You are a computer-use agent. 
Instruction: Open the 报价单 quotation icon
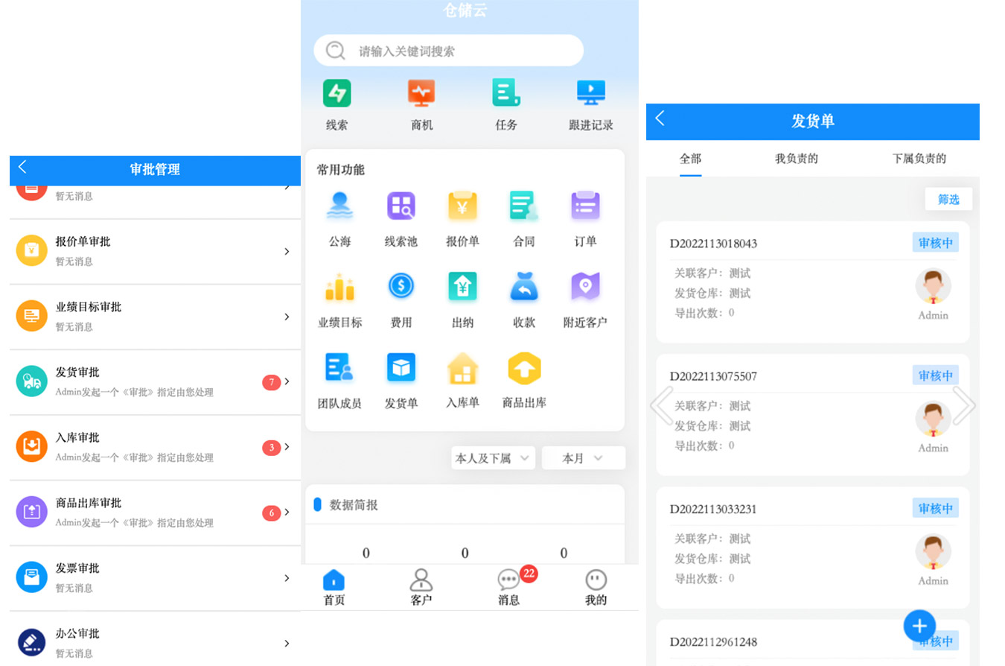click(462, 206)
